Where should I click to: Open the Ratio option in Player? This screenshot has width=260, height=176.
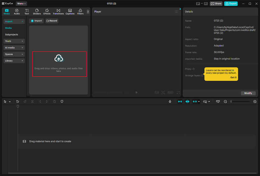click(171, 92)
